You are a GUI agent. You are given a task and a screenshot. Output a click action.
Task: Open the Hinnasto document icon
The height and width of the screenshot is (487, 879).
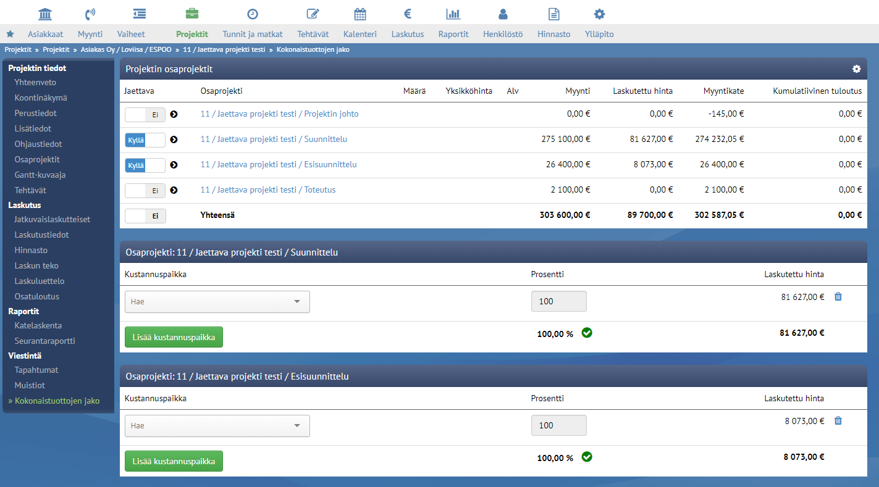click(554, 14)
